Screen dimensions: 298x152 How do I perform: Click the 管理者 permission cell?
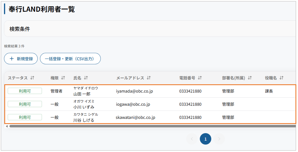pyautogui.click(x=57, y=91)
